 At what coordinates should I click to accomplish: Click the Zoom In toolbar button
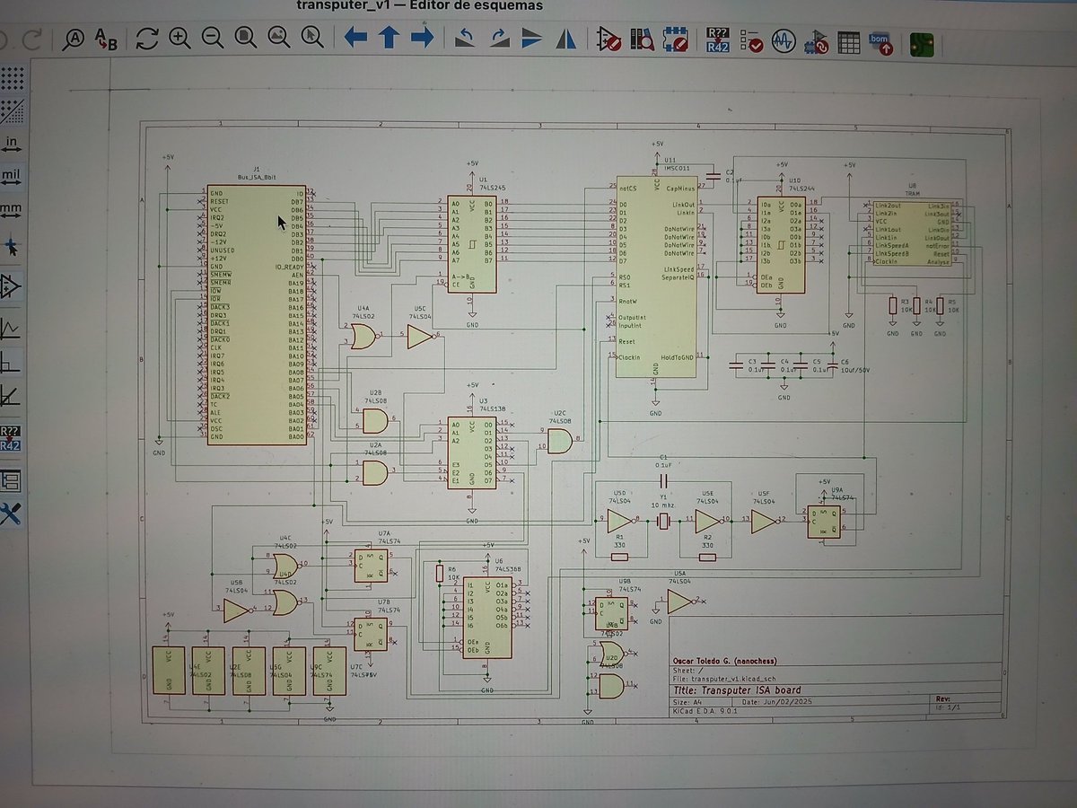point(179,40)
